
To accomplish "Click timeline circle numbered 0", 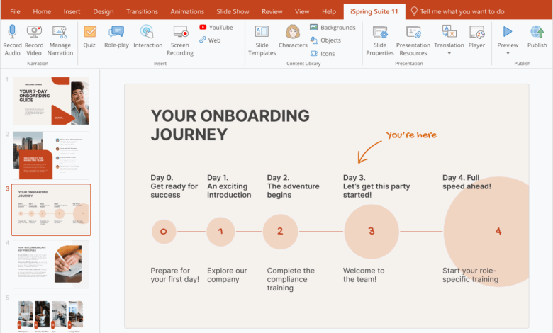I will (x=164, y=232).
